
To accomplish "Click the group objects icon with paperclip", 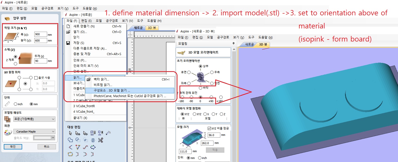I will (x=93, y=133).
